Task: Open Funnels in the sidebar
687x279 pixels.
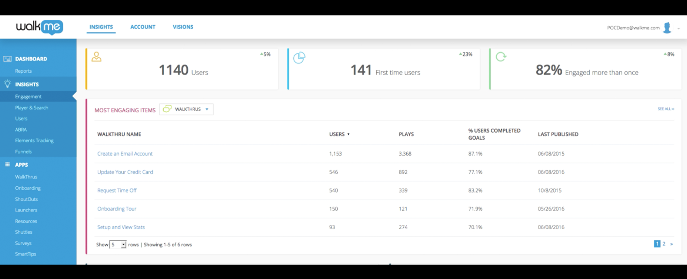Action: [23, 151]
